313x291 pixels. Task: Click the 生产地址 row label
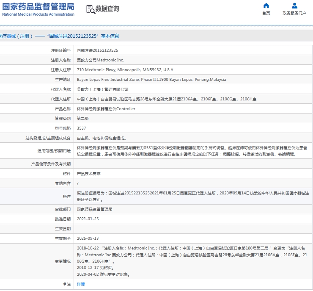click(63, 80)
